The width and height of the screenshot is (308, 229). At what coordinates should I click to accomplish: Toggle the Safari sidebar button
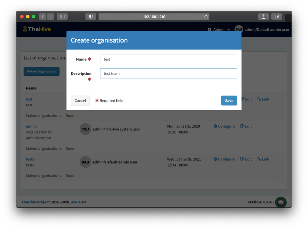coord(62,17)
